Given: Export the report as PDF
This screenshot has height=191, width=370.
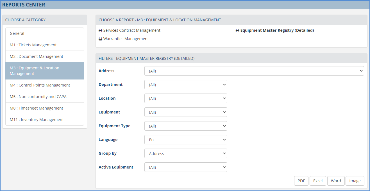Looking at the screenshot, I should coord(301,181).
